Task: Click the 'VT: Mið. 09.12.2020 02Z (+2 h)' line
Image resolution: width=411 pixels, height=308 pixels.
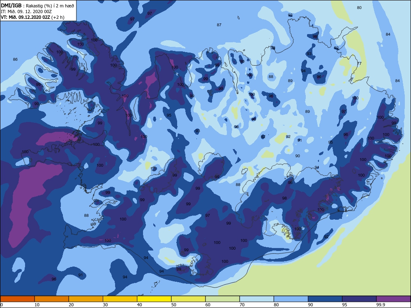Action: 32,17
